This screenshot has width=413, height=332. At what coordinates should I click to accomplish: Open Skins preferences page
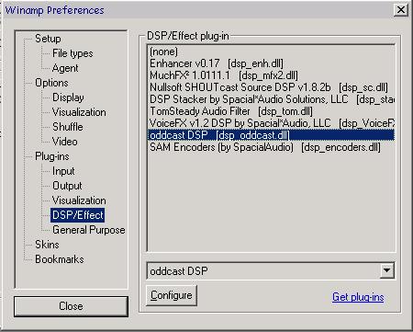point(47,245)
